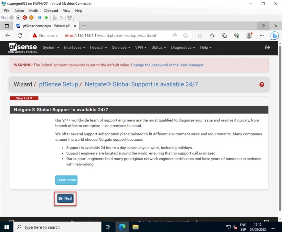Add page to favorites with star icon
The image size is (282, 232).
(185, 35)
